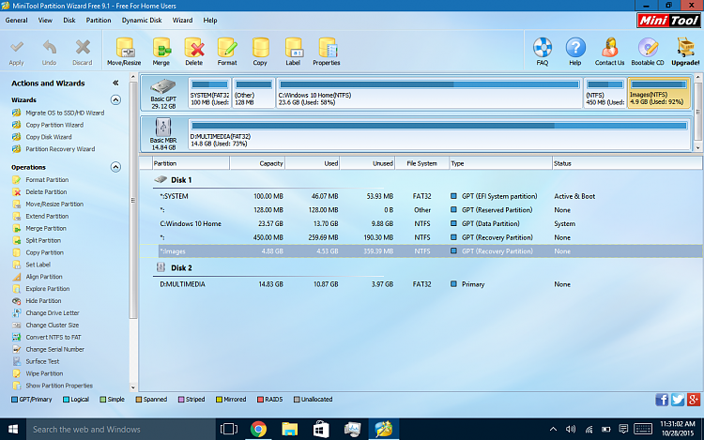The height and width of the screenshot is (440, 704).
Task: Click the Format toolbar icon
Action: pos(227,49)
